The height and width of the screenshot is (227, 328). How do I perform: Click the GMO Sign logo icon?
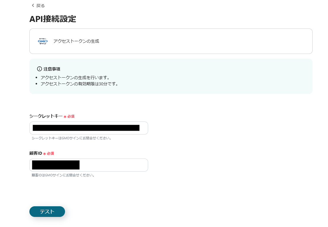(43, 41)
